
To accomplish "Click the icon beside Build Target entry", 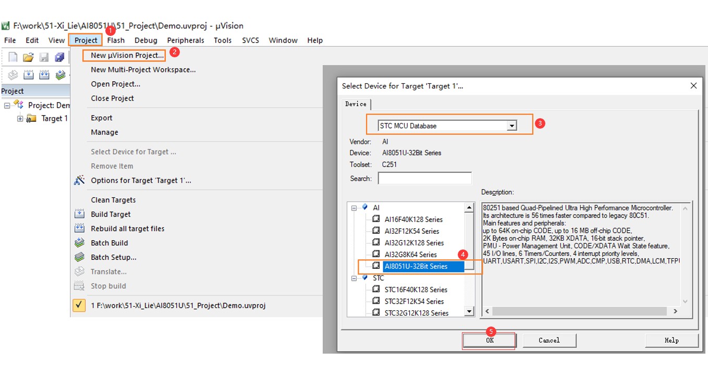I will click(x=79, y=214).
